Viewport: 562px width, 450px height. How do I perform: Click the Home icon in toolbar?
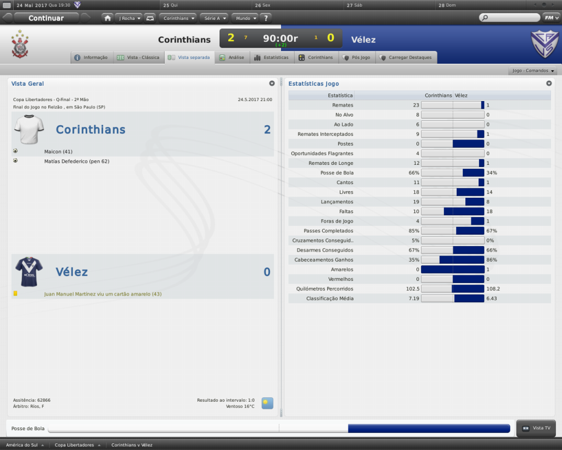coord(108,18)
